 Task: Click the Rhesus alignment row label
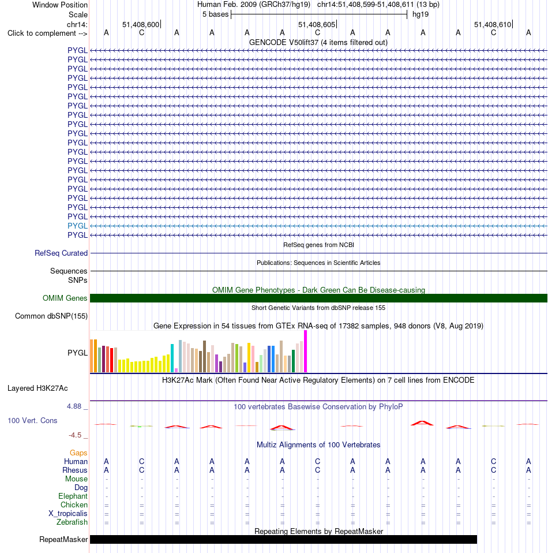coord(75,470)
